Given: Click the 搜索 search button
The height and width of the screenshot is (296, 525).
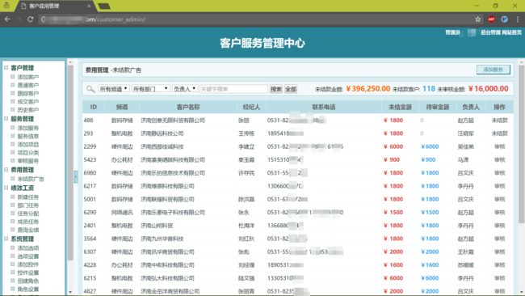Looking at the screenshot, I should 276,89.
